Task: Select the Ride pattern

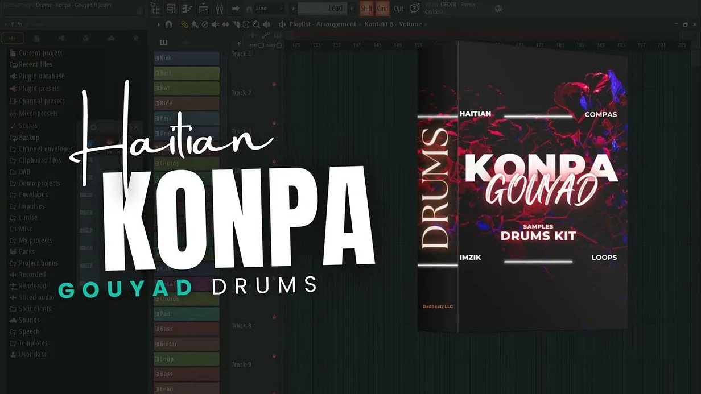Action: pos(187,103)
